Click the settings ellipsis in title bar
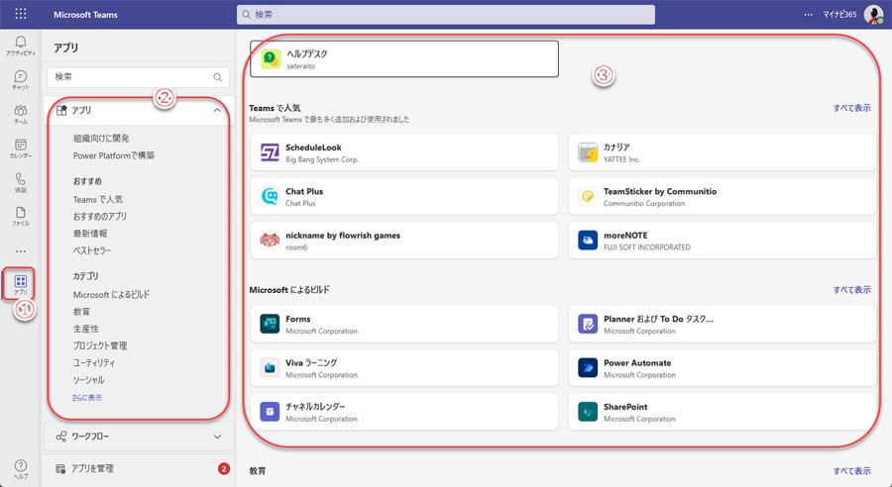The width and height of the screenshot is (892, 487). pos(808,14)
